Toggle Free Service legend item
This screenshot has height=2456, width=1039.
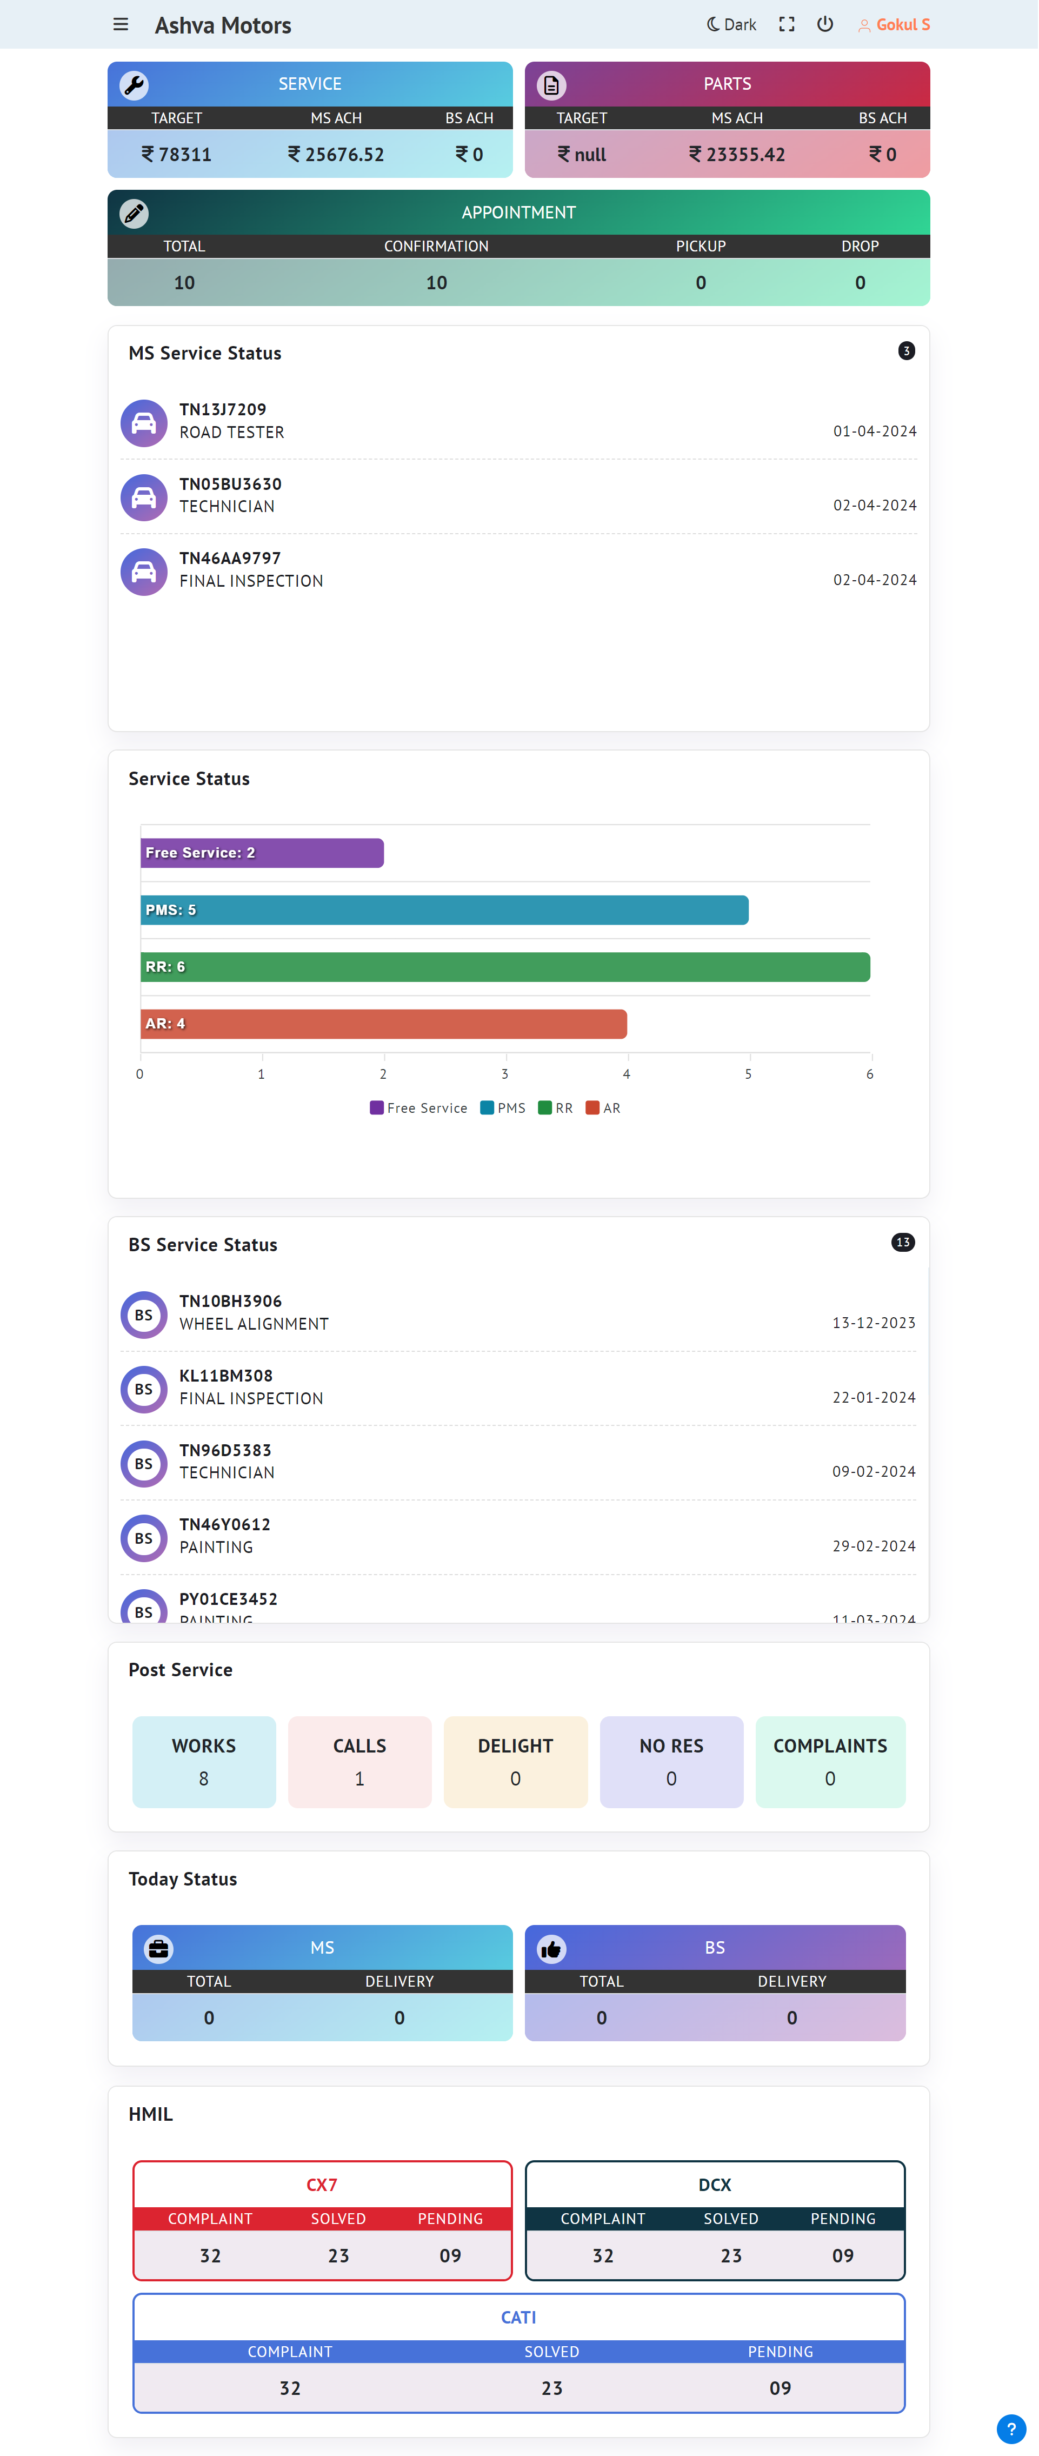coord(418,1108)
